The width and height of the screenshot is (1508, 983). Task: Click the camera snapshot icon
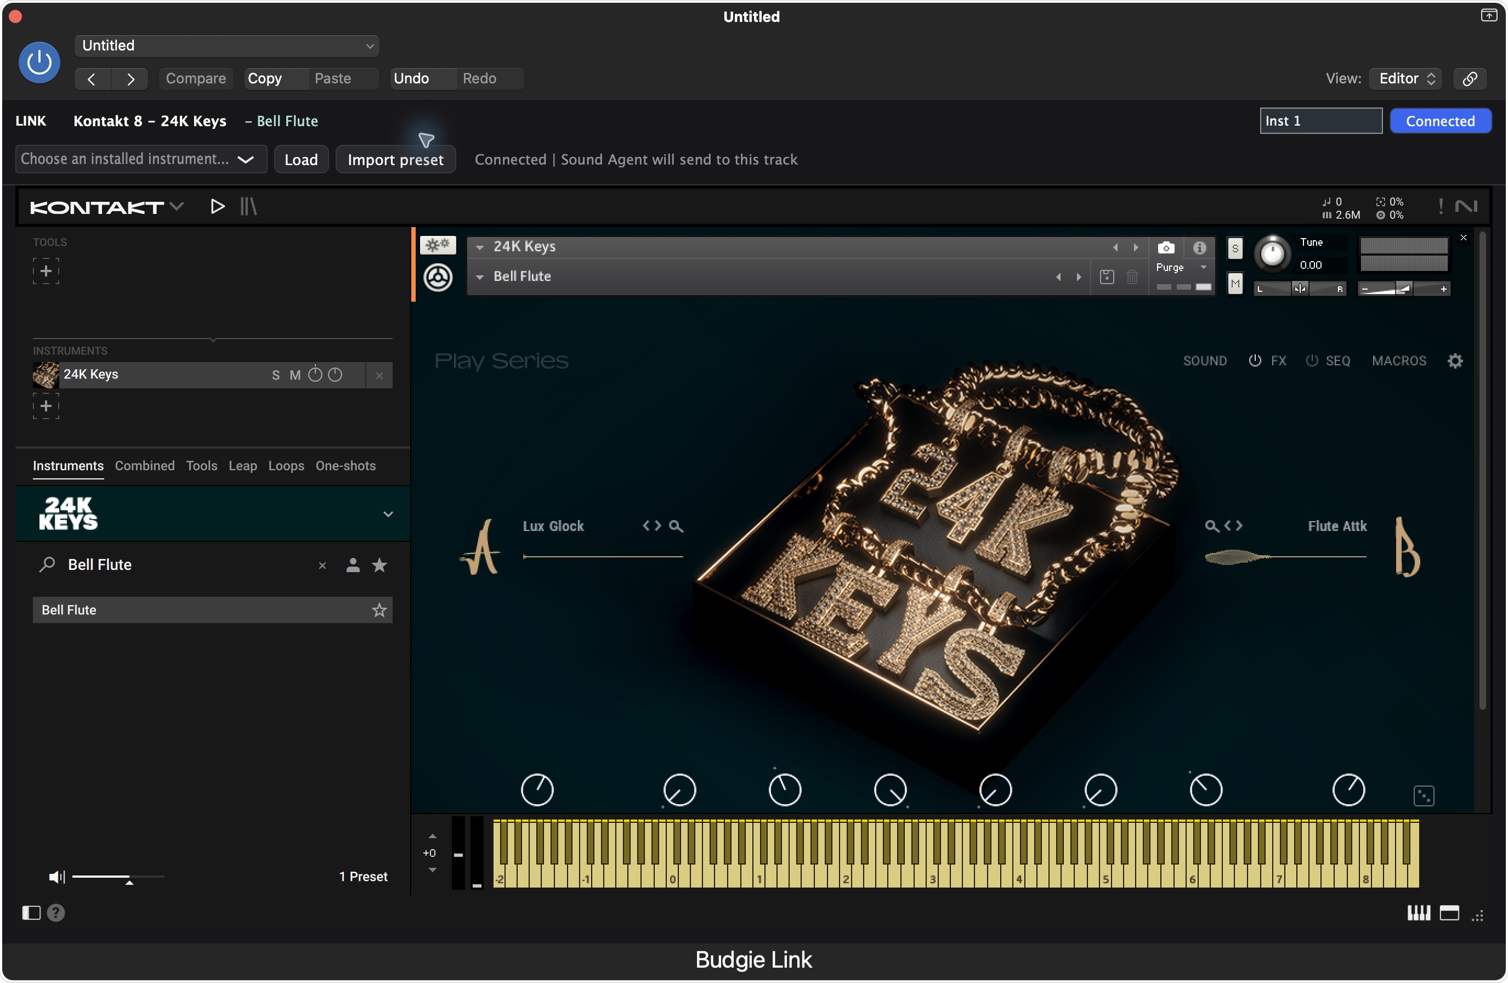[1166, 248]
